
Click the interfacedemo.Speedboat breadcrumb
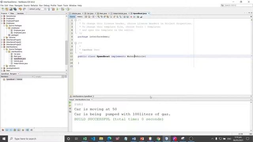point(82,96)
